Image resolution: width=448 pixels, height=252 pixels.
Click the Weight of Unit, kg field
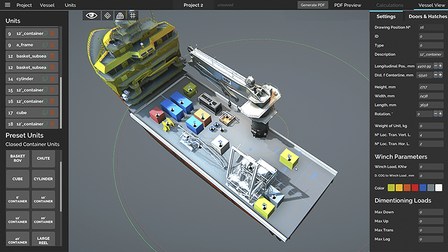431,126
